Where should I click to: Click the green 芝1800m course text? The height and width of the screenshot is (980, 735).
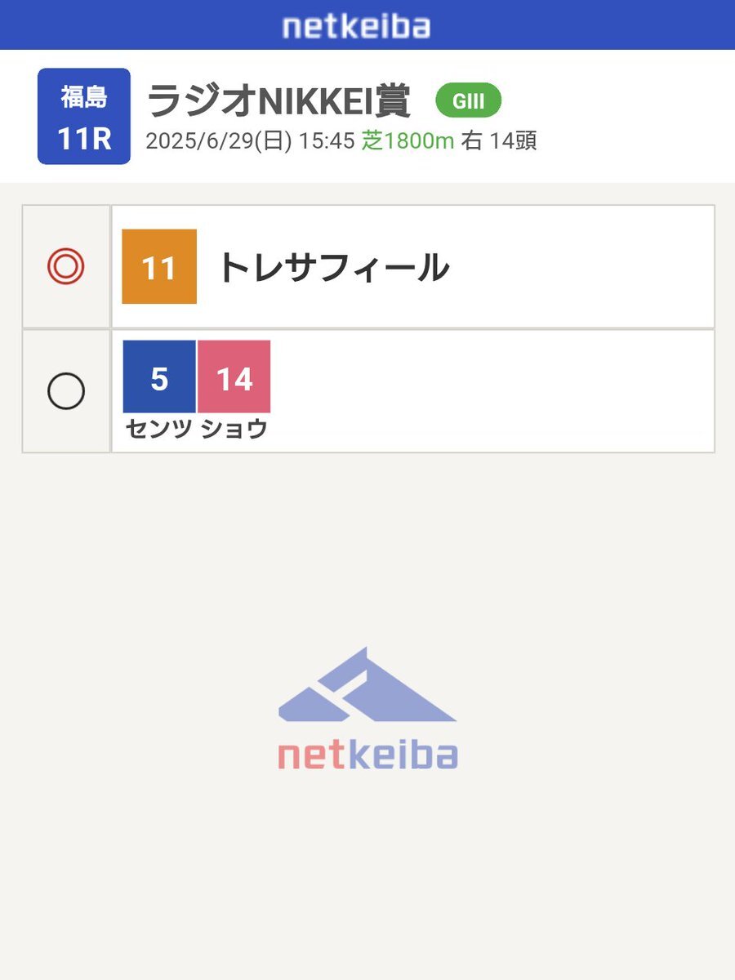coord(408,141)
